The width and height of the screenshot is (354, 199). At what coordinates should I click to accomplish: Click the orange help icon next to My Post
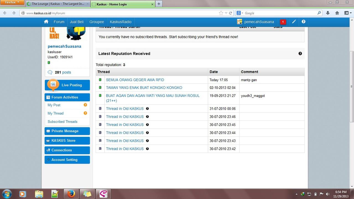coord(85,105)
